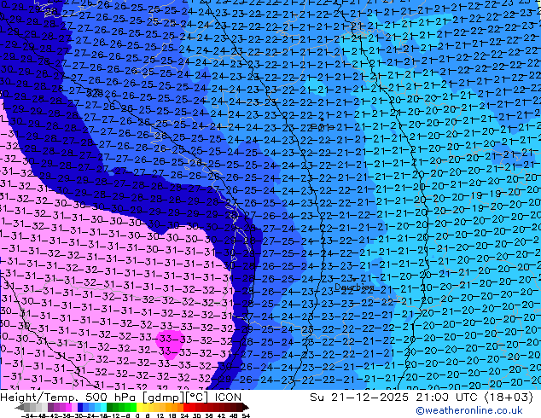Select the dark blue legend swatch above -30
This screenshot has height=418, width=541.
pos(80,407)
